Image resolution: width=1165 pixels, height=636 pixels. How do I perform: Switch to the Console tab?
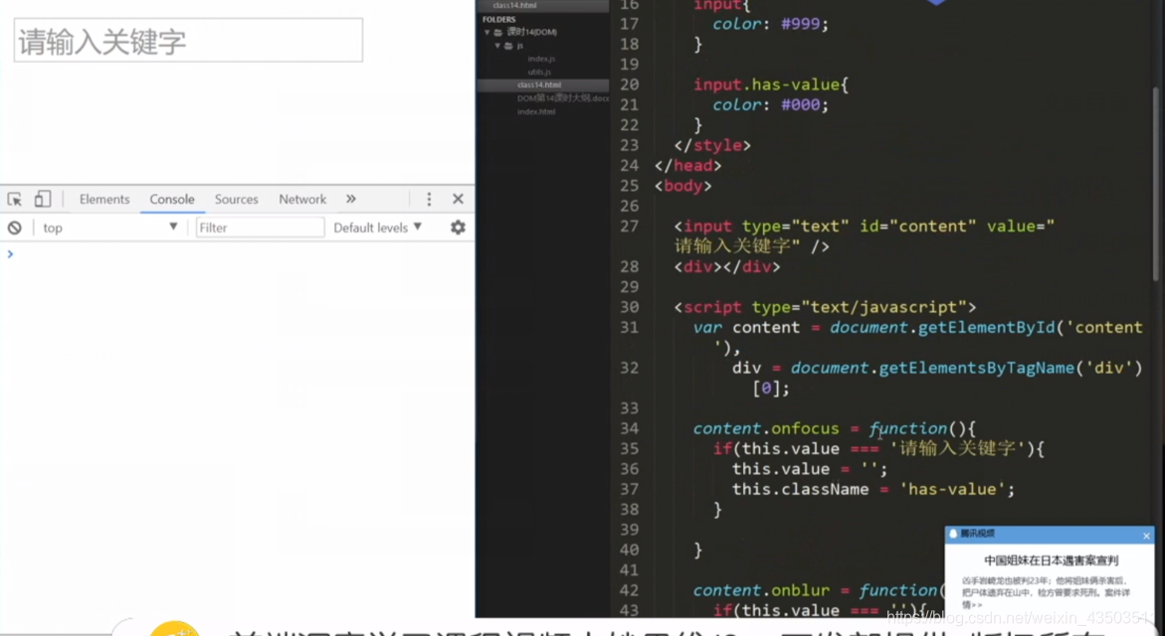pos(172,199)
